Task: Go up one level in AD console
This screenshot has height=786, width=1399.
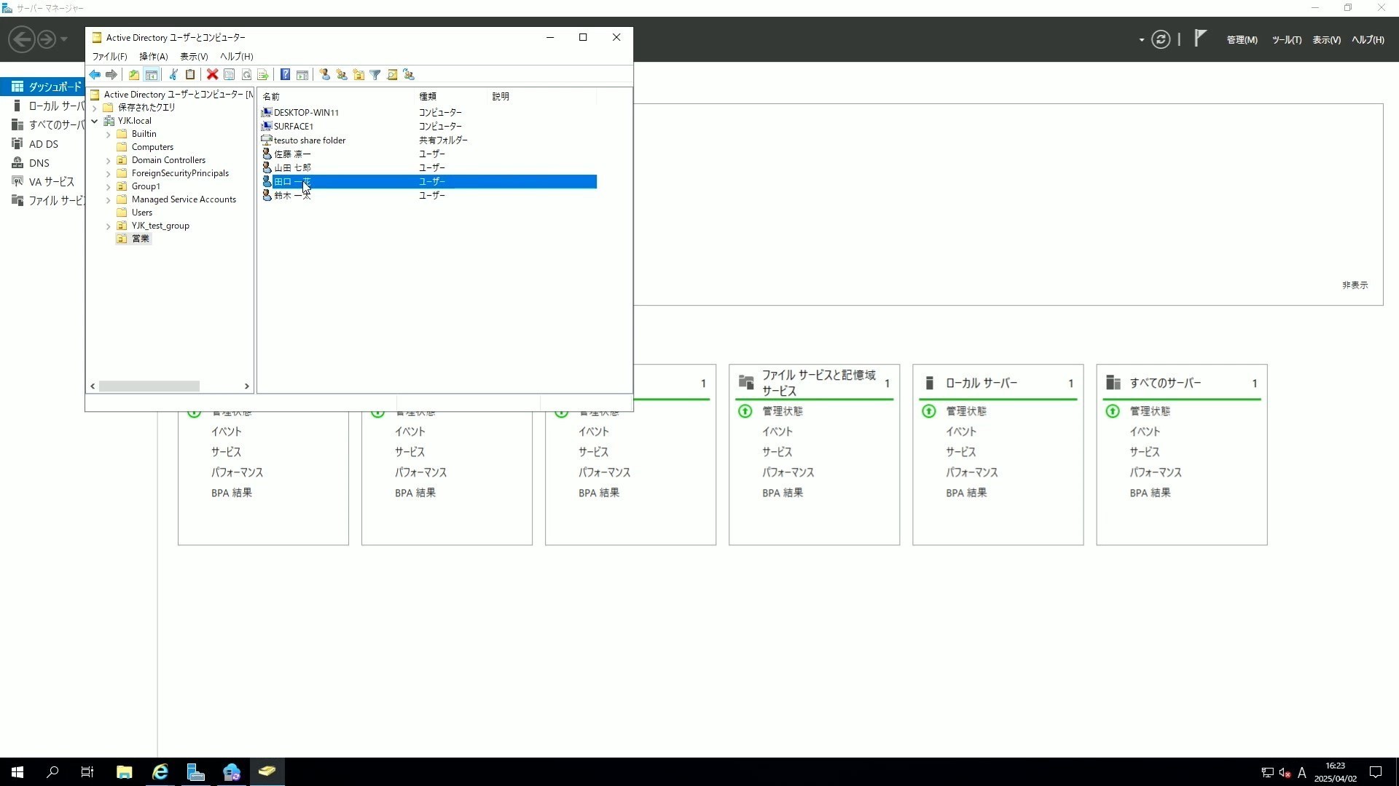Action: coord(134,75)
